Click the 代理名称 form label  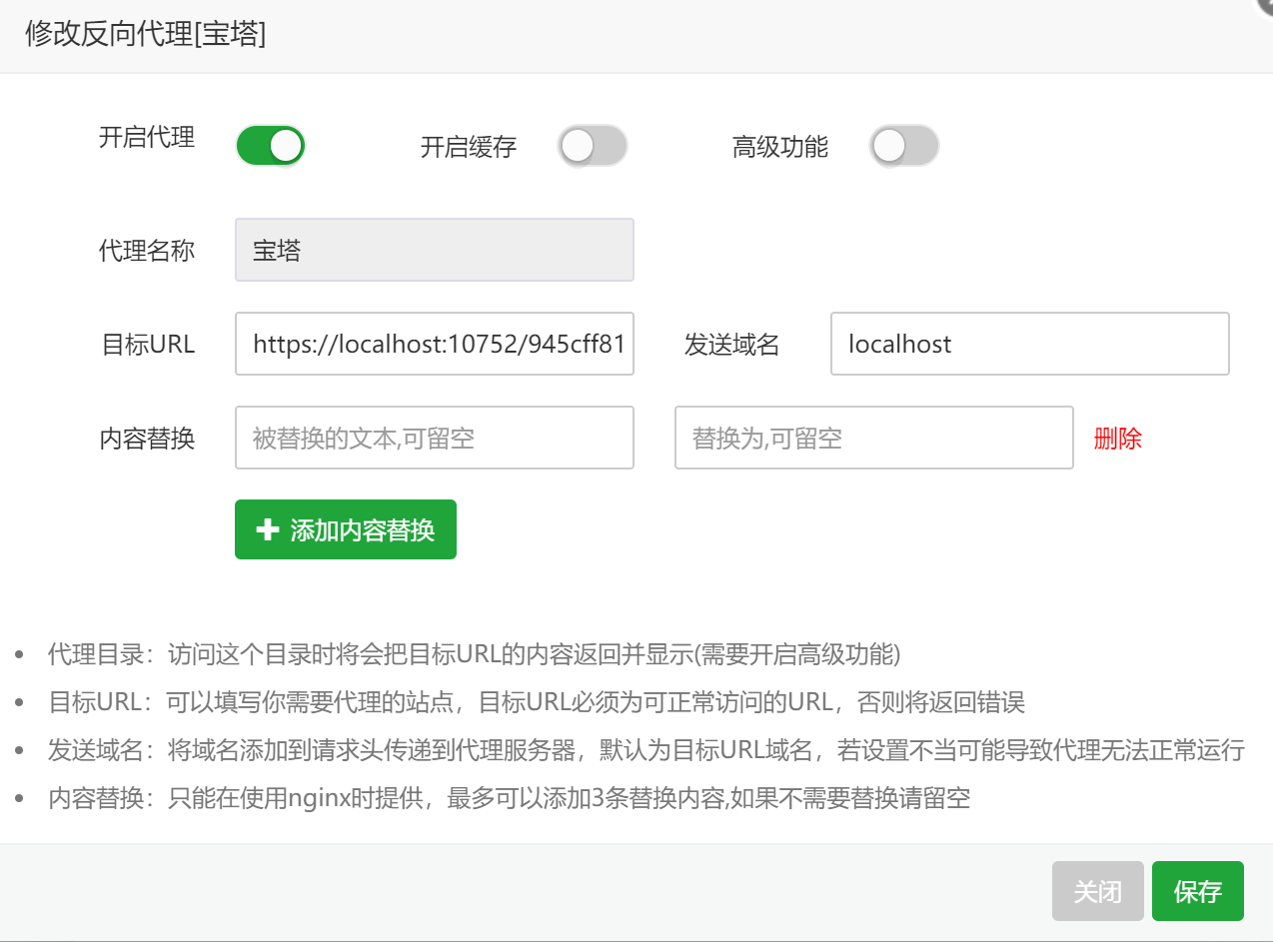(147, 250)
